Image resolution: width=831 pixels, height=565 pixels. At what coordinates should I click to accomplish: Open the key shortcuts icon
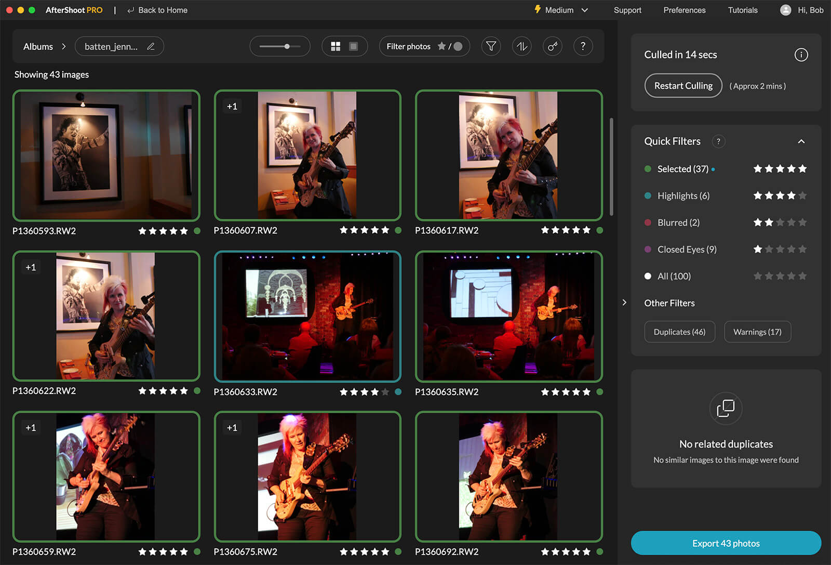[552, 46]
